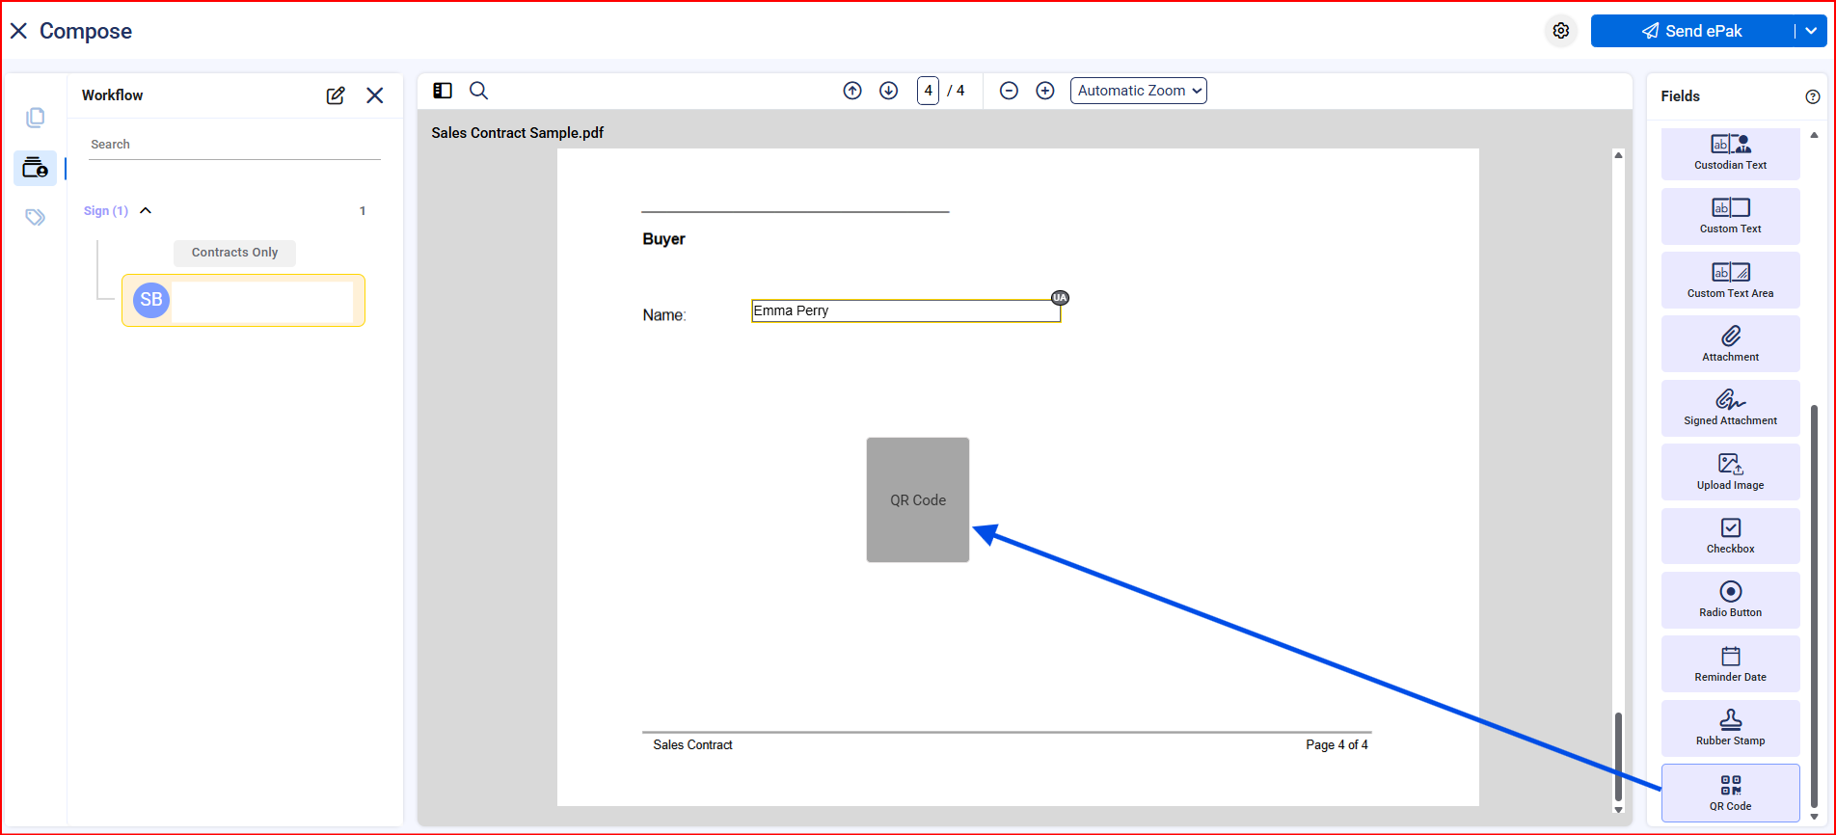Zoom in with plus icon
This screenshot has height=835, width=1836.
coord(1045,91)
